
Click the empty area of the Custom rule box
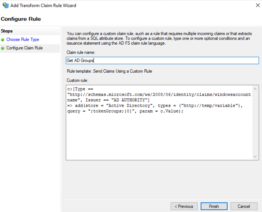pyautogui.click(x=159, y=137)
